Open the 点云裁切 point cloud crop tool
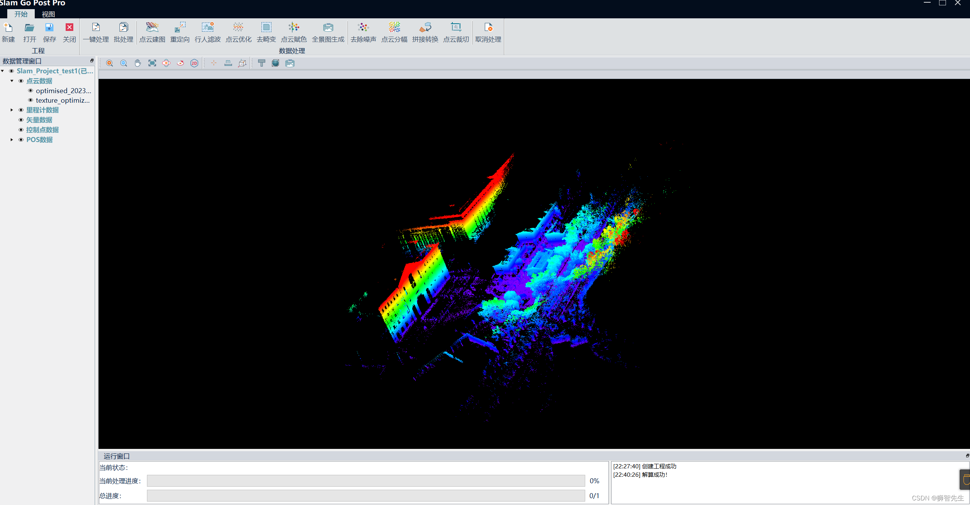970x505 pixels. [456, 27]
